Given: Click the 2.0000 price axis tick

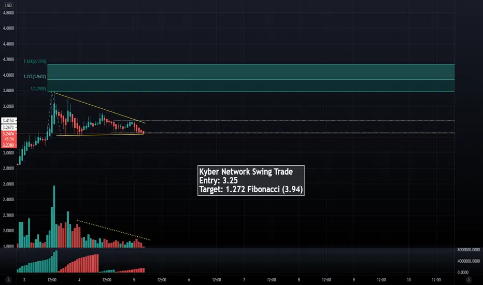Looking at the screenshot, I should click(9, 231).
